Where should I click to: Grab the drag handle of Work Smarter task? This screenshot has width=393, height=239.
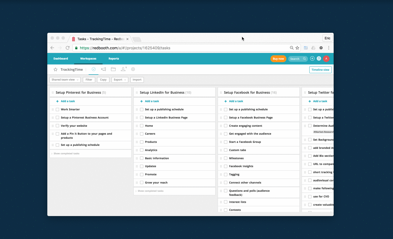point(53,110)
